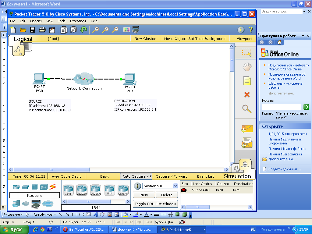
Task: Choose the Place Note tool
Action: point(247,81)
